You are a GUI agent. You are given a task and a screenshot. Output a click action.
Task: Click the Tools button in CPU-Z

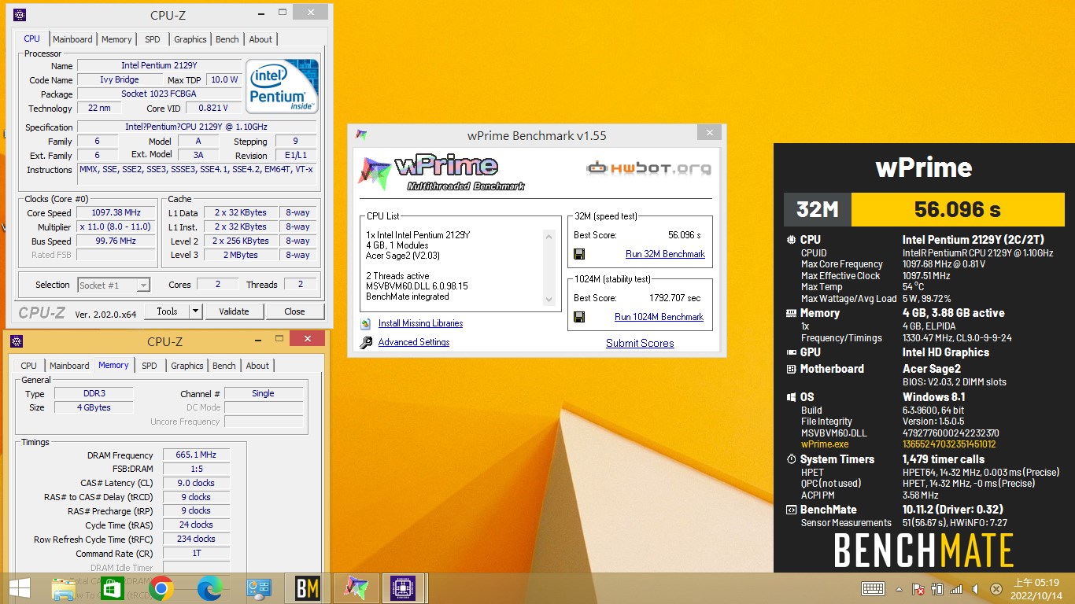[x=167, y=311]
